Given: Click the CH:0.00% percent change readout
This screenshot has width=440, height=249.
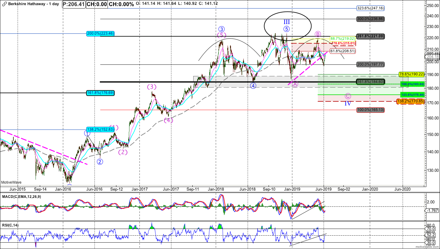Looking at the screenshot, I should (x=121, y=4).
